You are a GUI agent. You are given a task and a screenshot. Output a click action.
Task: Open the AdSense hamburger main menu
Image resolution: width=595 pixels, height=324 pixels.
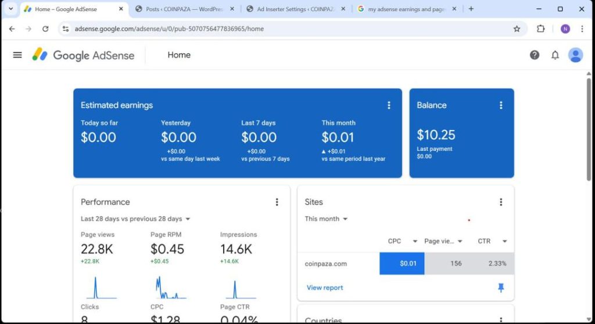[17, 55]
